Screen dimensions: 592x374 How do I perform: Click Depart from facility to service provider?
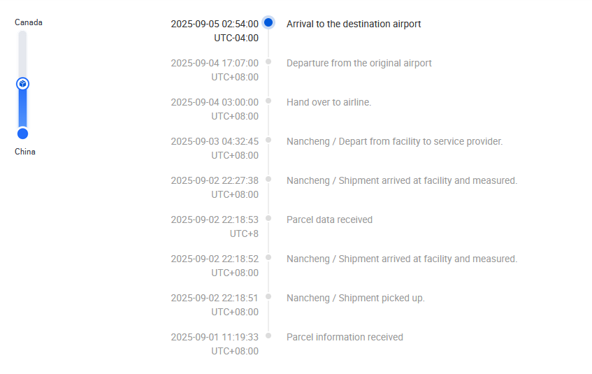coord(394,141)
